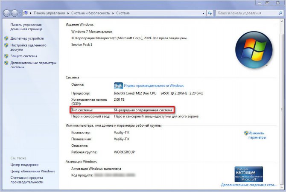Click the search magnifier icon
This screenshot has width=286, height=192.
280,13
